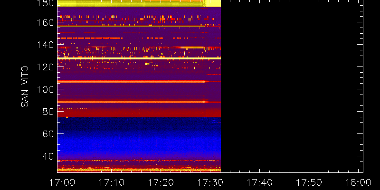This screenshot has height=190, width=380.
Task: Click the SAN VITO axis label
Action: (25, 86)
